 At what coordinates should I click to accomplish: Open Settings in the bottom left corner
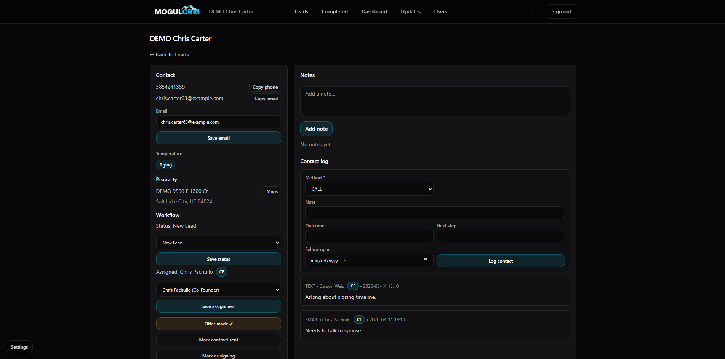pos(19,347)
